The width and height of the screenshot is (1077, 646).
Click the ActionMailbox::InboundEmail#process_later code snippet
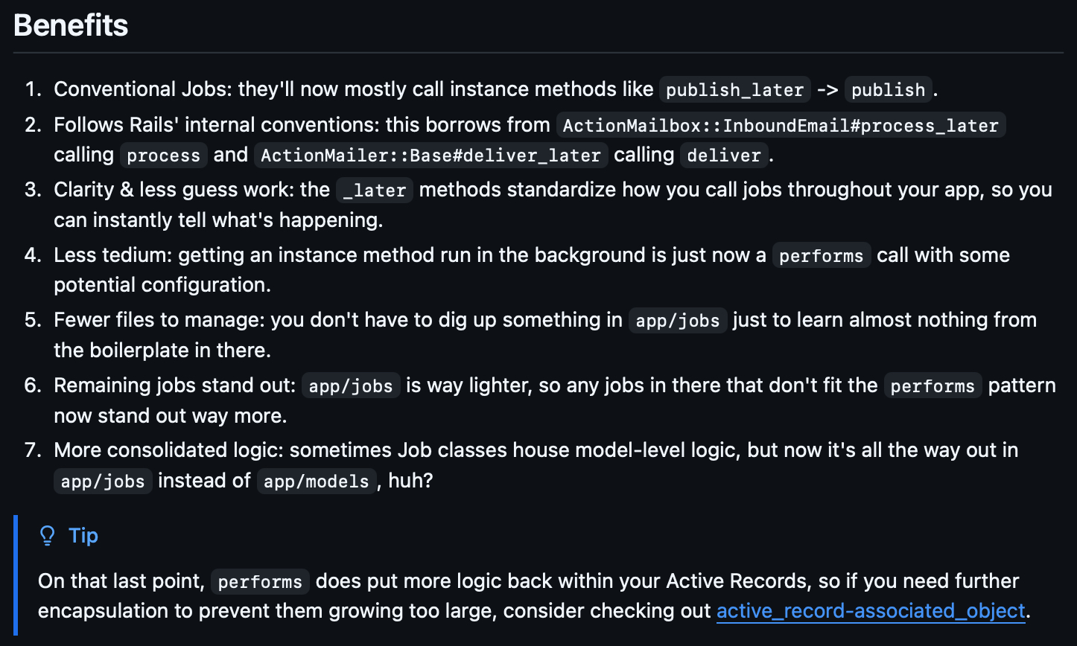click(781, 126)
